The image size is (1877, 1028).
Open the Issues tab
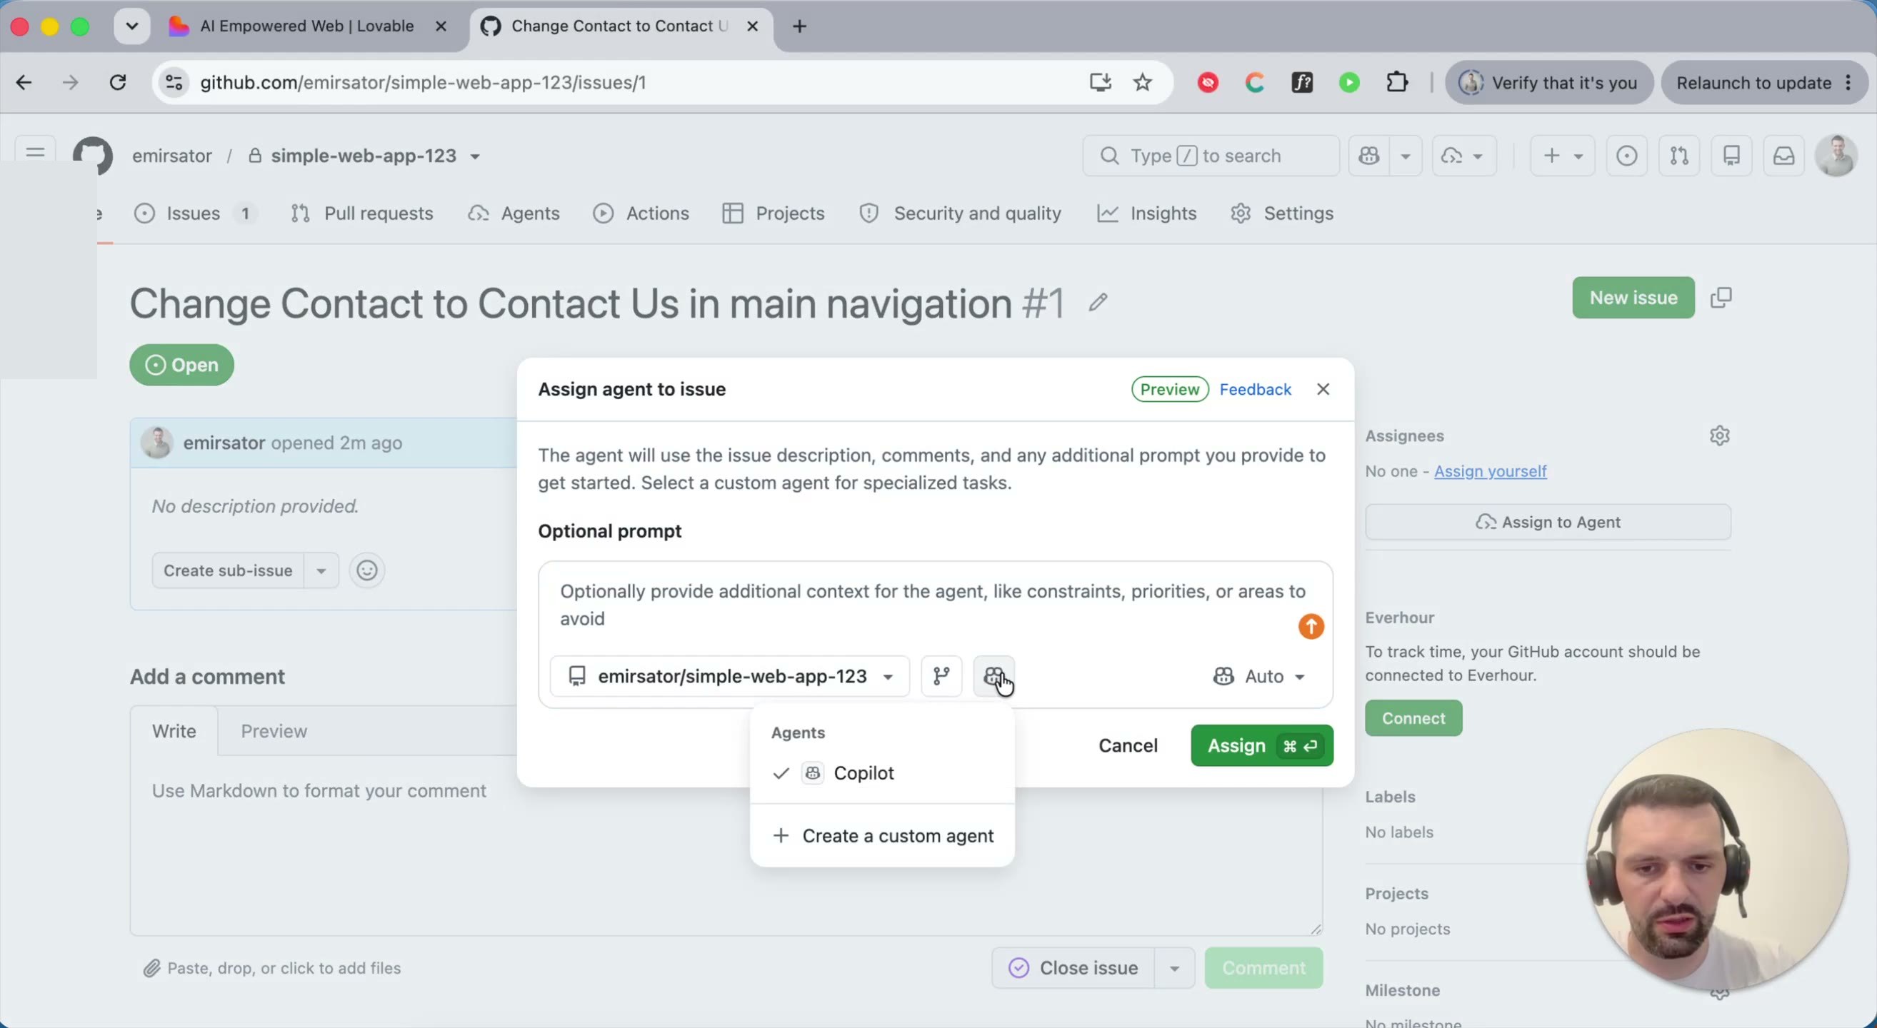[x=195, y=213]
